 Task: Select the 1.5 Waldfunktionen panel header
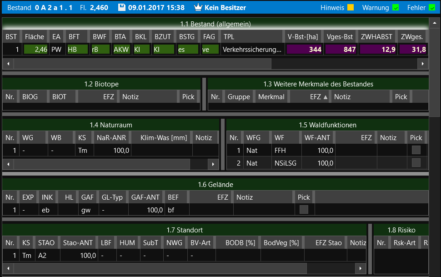click(327, 125)
